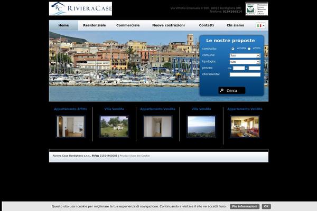Focus the riferimento input field
Viewport: 317px width, 211px height.
pos(245,74)
